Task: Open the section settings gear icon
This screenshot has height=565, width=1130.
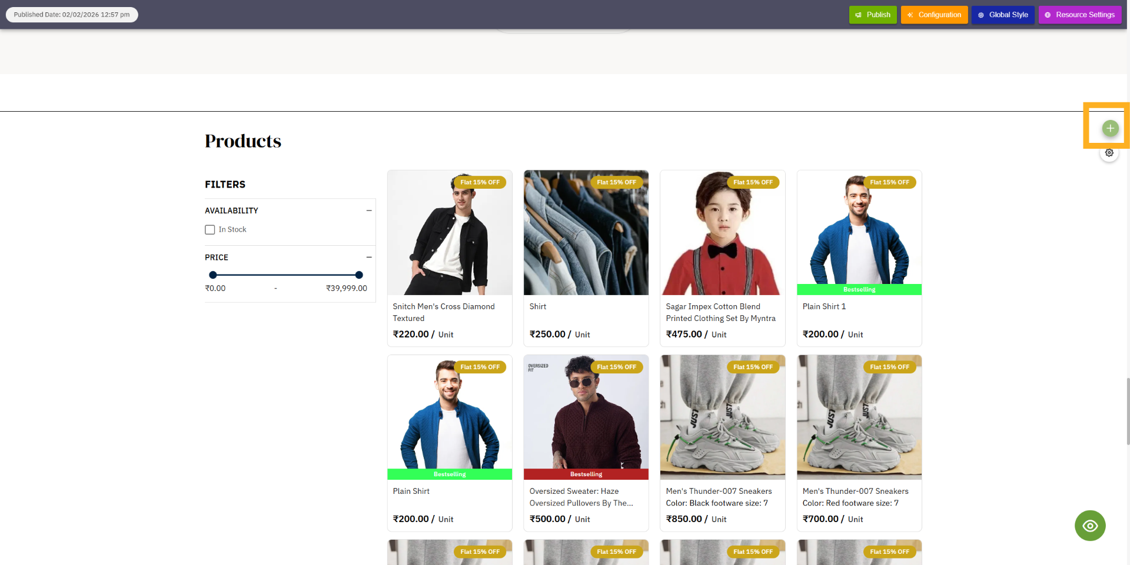Action: point(1109,153)
